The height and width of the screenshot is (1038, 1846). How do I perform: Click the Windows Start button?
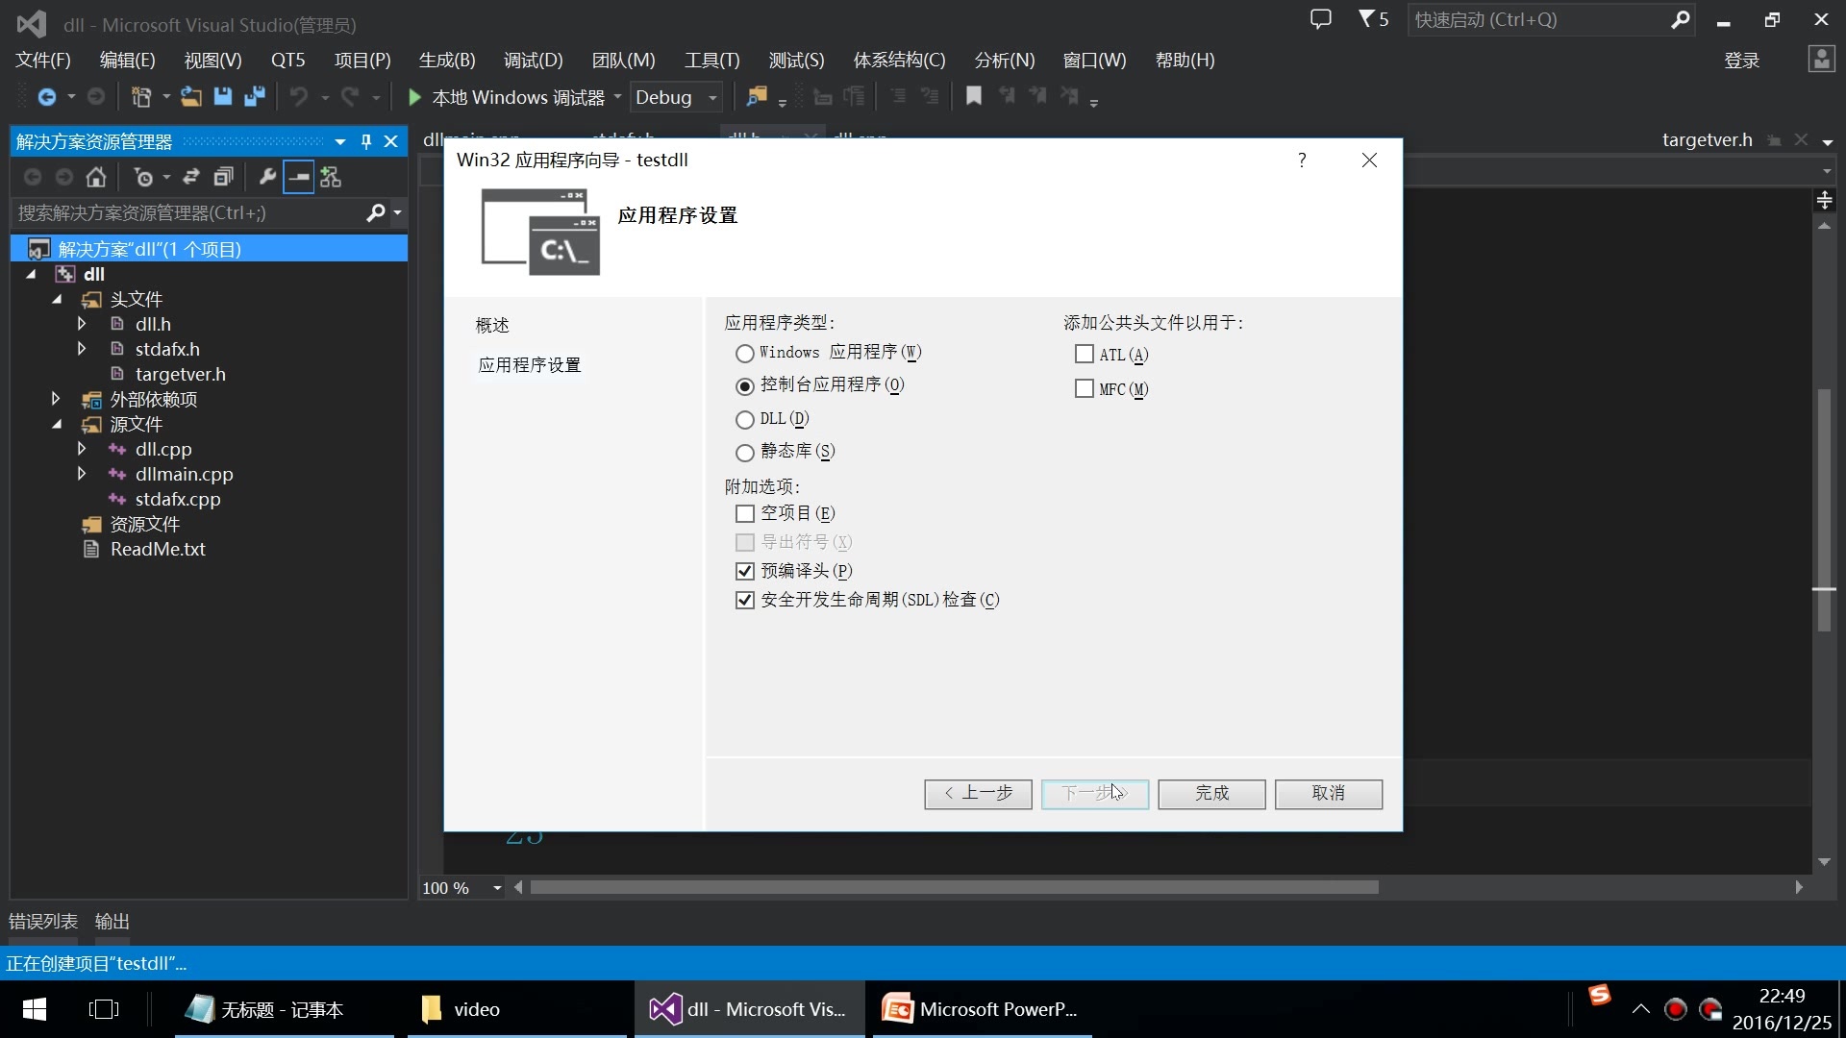[35, 1009]
